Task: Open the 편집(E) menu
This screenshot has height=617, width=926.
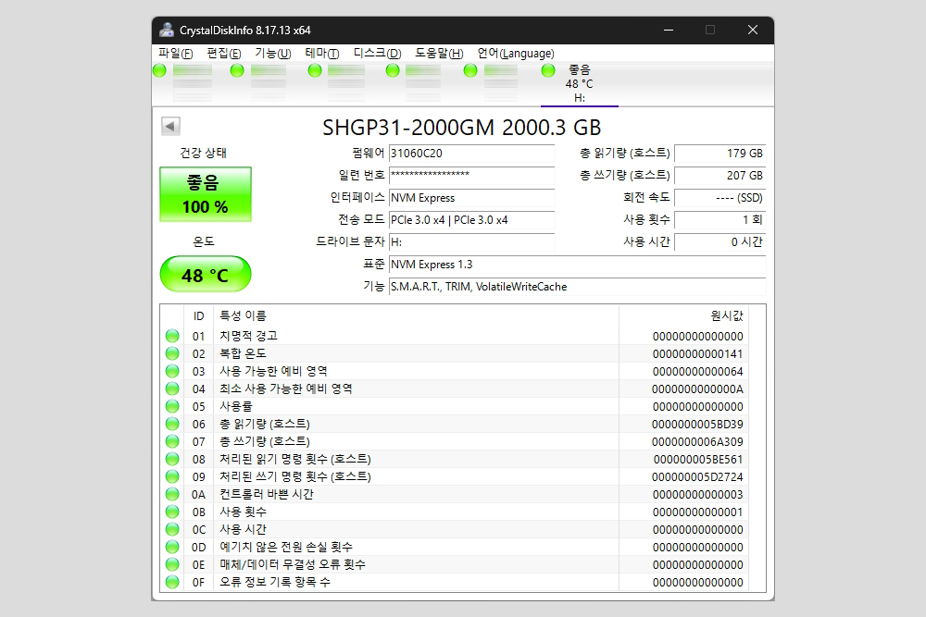Action: (x=224, y=53)
